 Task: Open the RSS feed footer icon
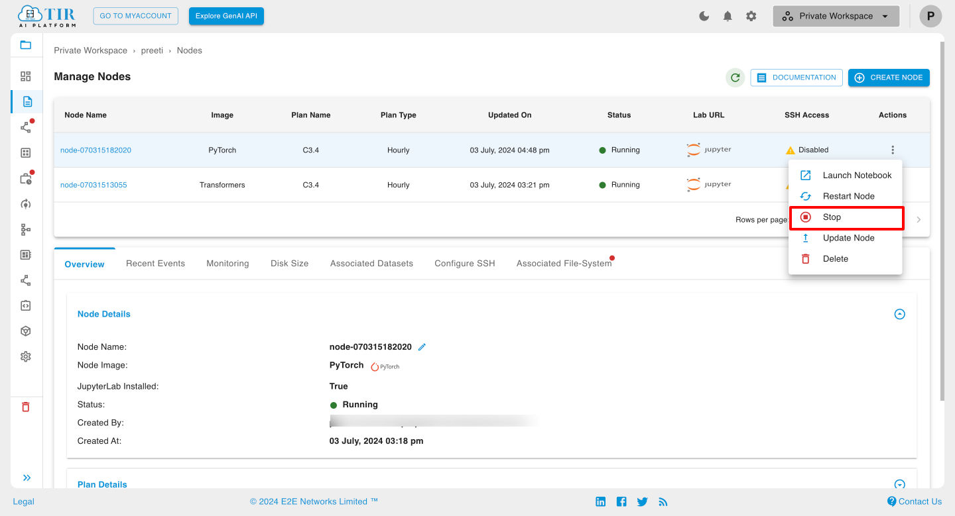[x=663, y=501]
